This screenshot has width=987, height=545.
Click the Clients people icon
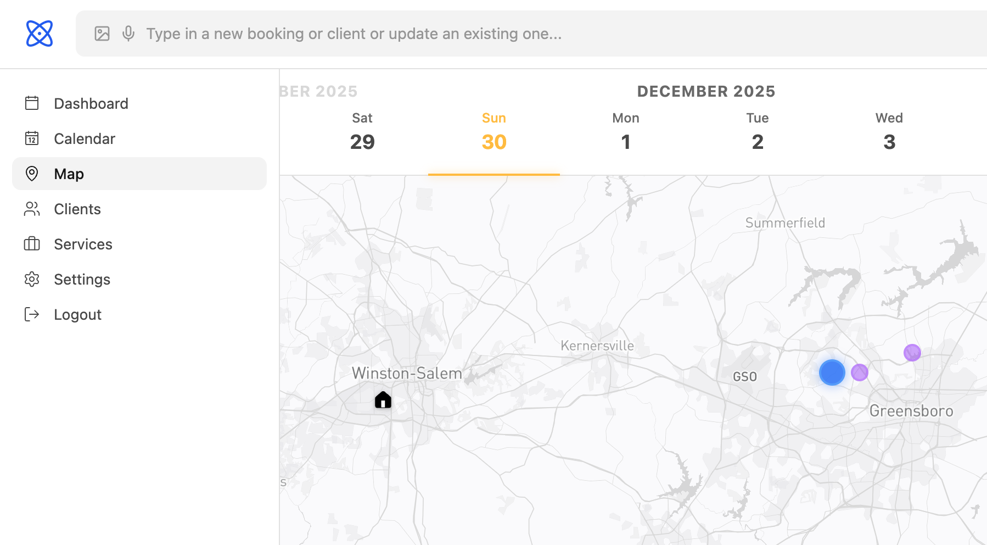pyautogui.click(x=32, y=209)
